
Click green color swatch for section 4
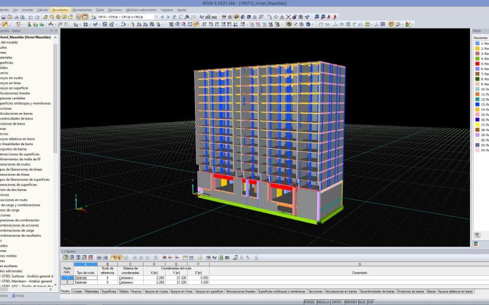(x=477, y=59)
